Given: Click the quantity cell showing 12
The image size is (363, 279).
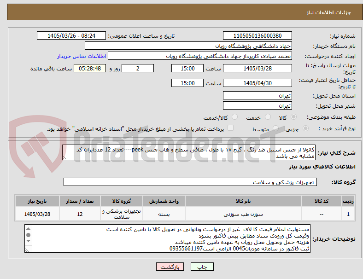Looking at the screenshot, I should [80, 214].
